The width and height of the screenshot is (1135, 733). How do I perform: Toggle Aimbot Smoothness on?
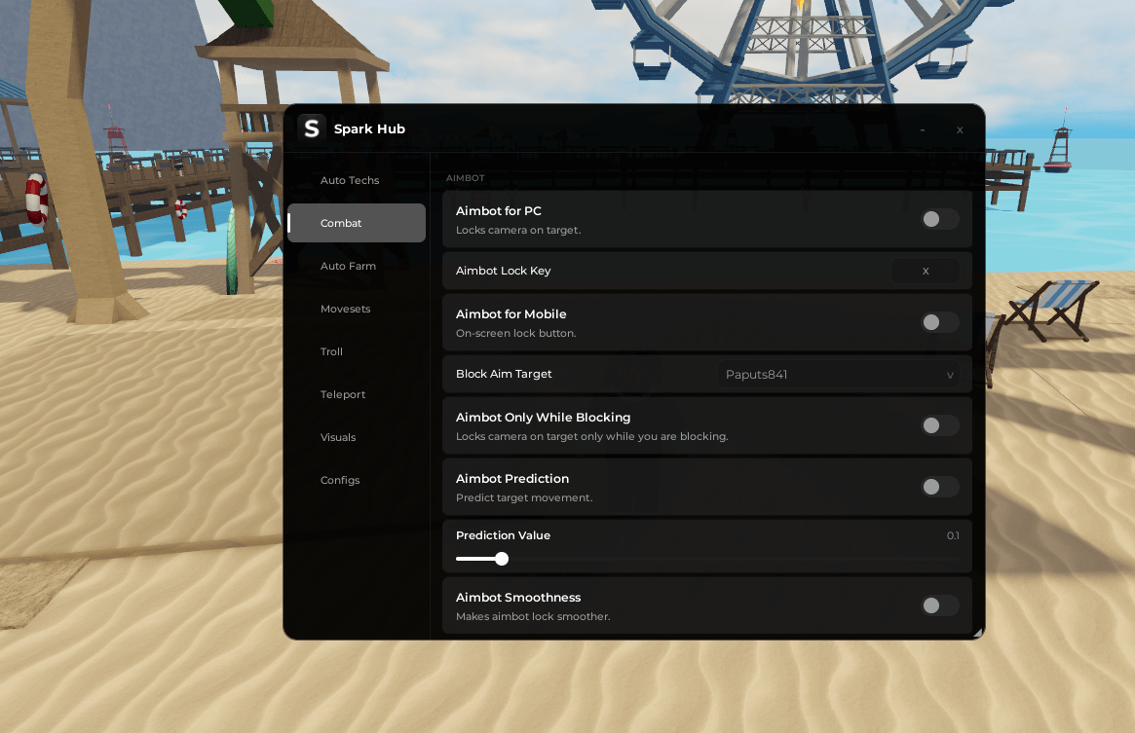939,605
